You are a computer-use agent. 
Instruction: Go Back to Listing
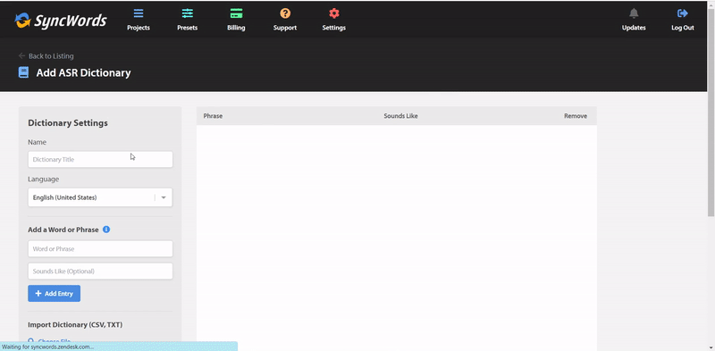(x=51, y=56)
